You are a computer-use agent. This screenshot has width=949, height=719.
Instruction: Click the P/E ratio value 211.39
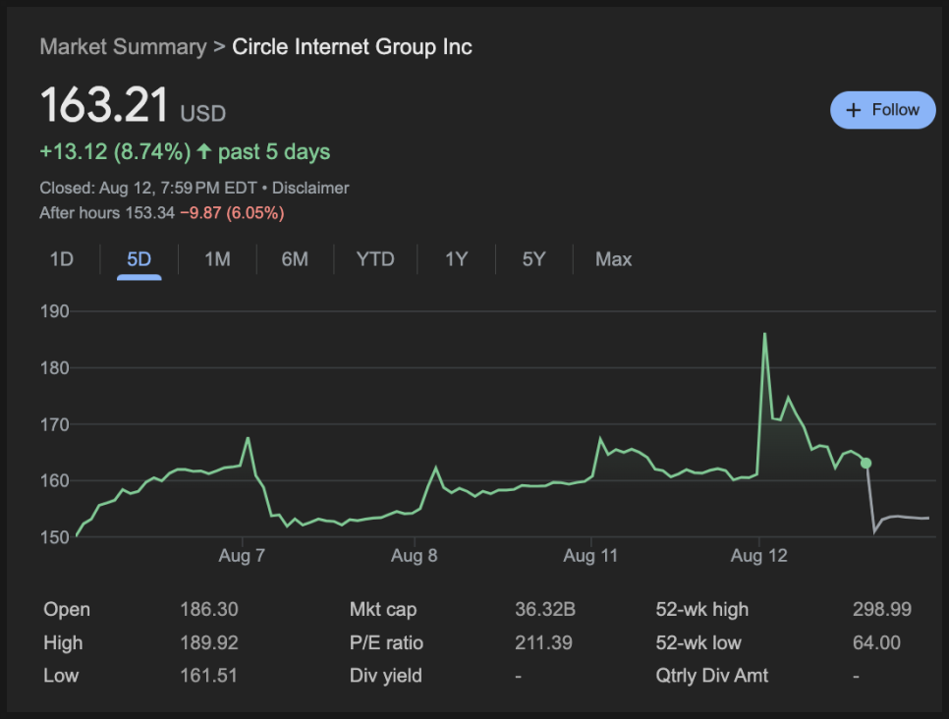click(x=543, y=642)
